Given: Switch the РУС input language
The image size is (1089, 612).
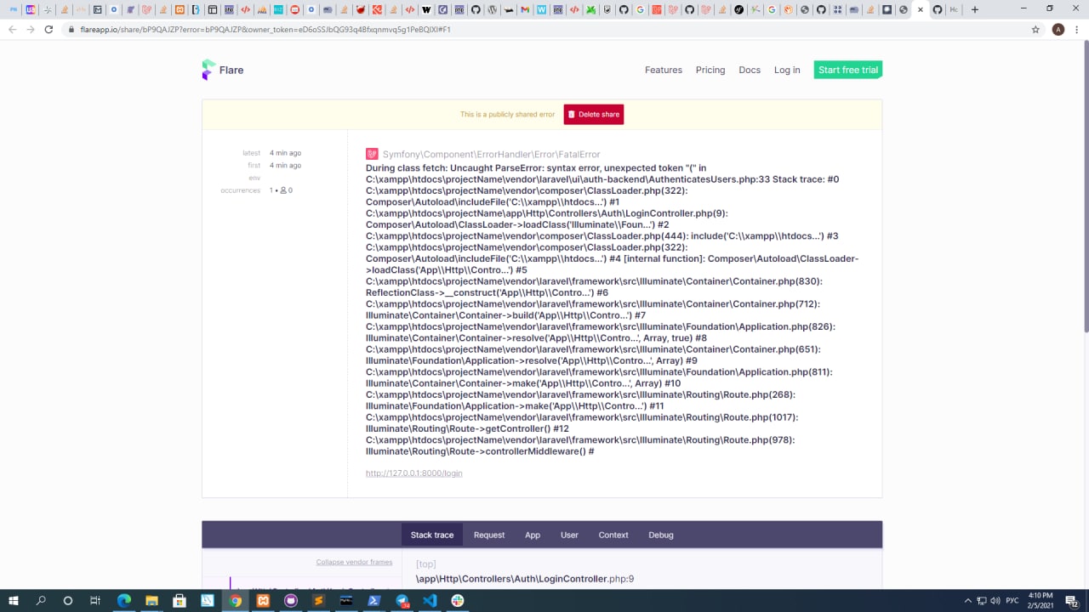Looking at the screenshot, I should 1012,600.
